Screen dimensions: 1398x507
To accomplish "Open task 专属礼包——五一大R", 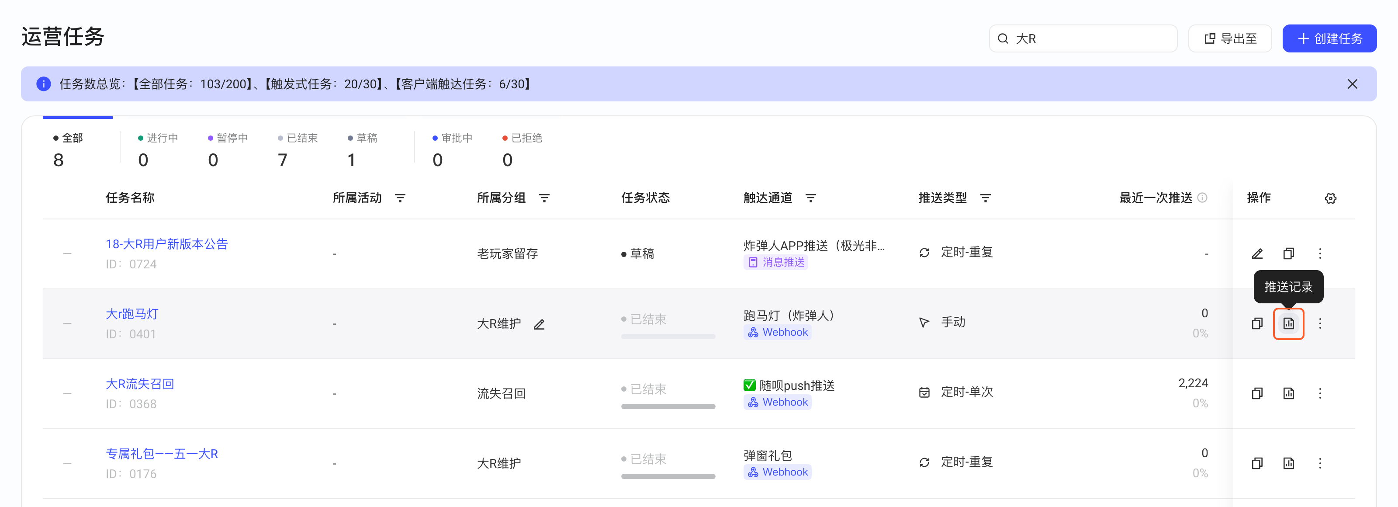I will tap(162, 454).
